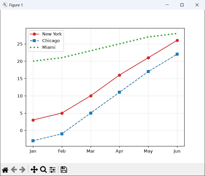Click the 10 y-axis tick label
Screen dimensions: 205x176
pos(20,96)
